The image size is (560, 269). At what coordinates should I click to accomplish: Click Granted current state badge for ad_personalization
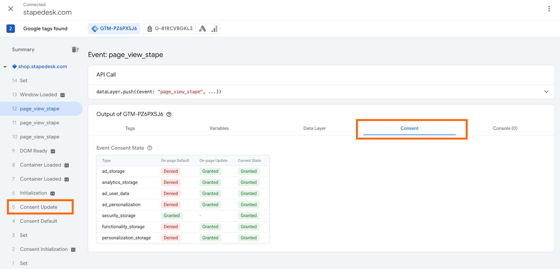(x=249, y=204)
